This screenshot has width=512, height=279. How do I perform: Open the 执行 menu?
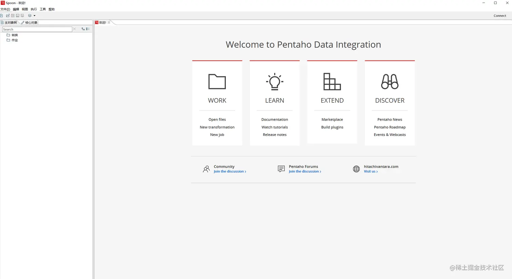(34, 9)
